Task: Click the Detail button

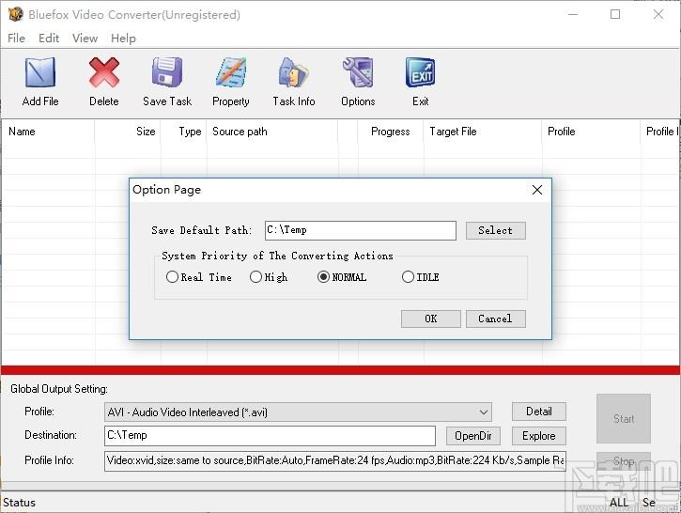Action: click(539, 412)
